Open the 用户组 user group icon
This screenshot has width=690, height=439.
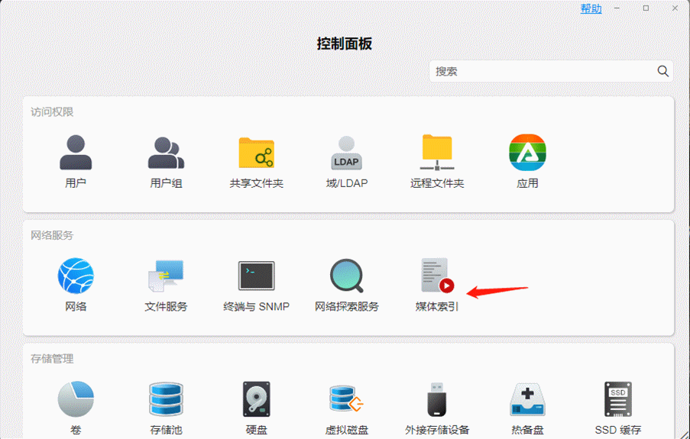pyautogui.click(x=166, y=153)
